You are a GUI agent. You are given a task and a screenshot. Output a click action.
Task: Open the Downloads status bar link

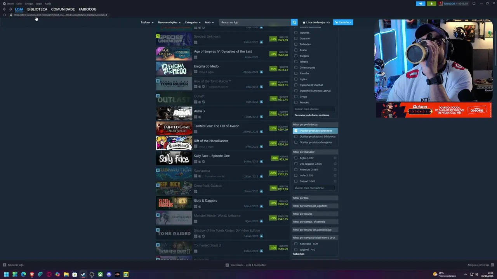[245, 265]
